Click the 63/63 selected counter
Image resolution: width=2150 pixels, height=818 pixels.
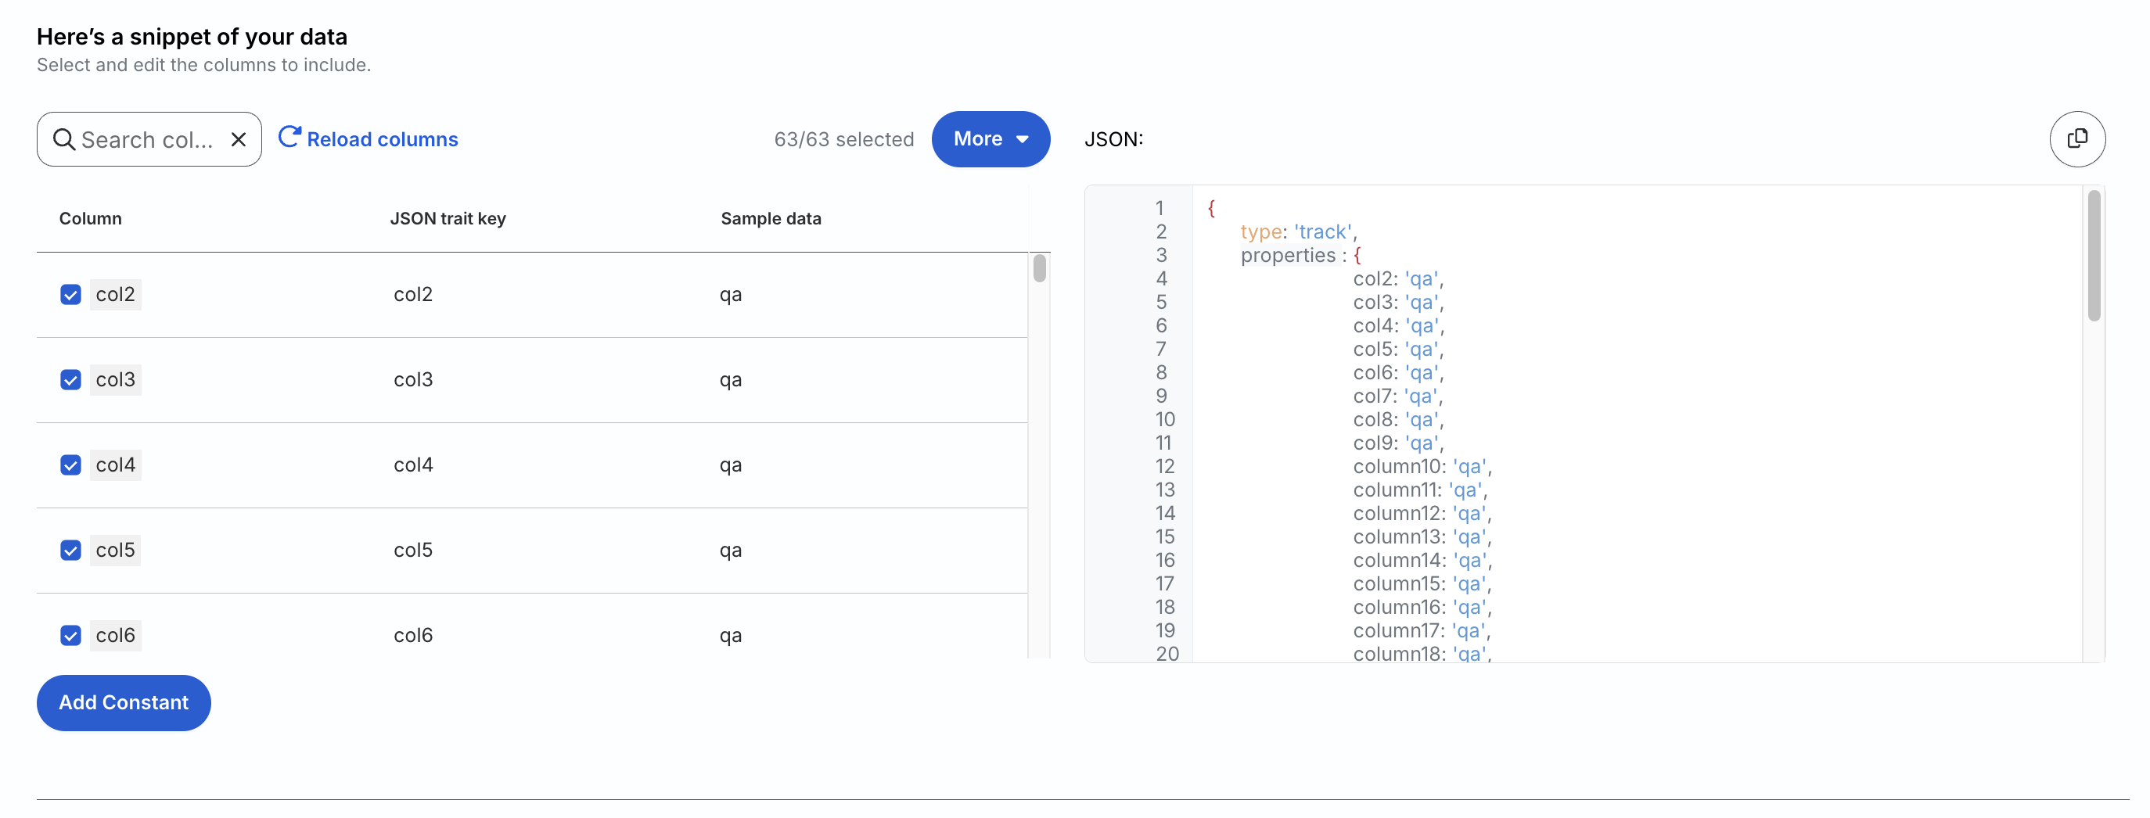click(844, 139)
